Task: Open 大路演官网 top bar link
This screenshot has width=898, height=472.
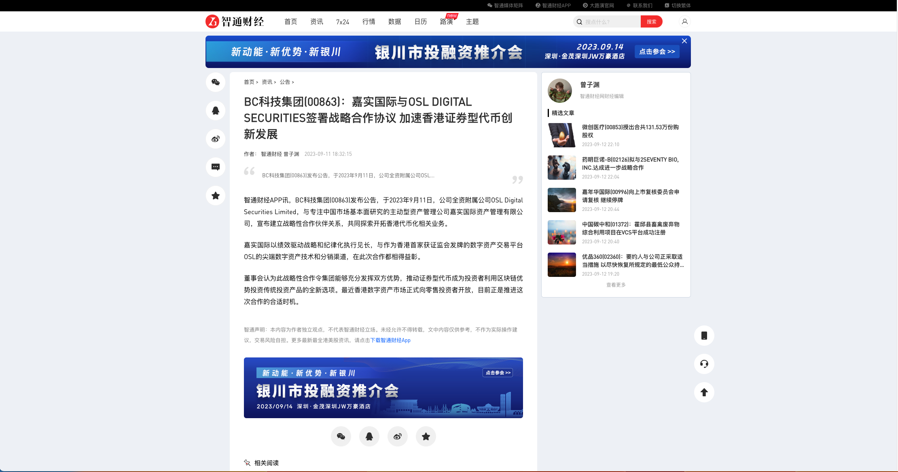Action: click(598, 6)
